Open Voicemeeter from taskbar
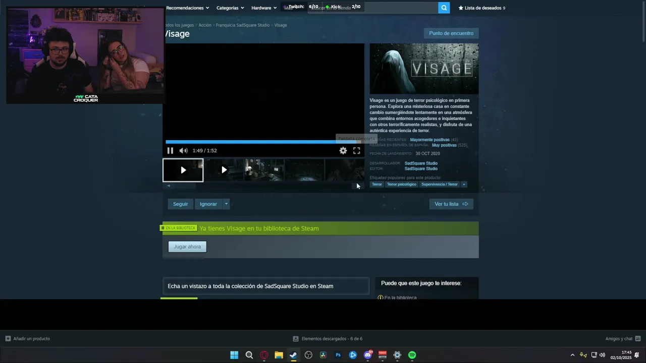 click(x=383, y=355)
